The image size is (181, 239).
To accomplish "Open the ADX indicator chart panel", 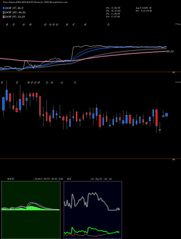I will pos(93,210).
